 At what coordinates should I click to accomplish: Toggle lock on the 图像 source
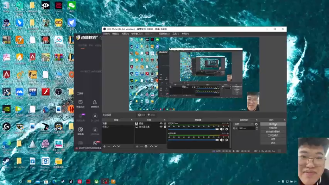click(x=165, y=123)
